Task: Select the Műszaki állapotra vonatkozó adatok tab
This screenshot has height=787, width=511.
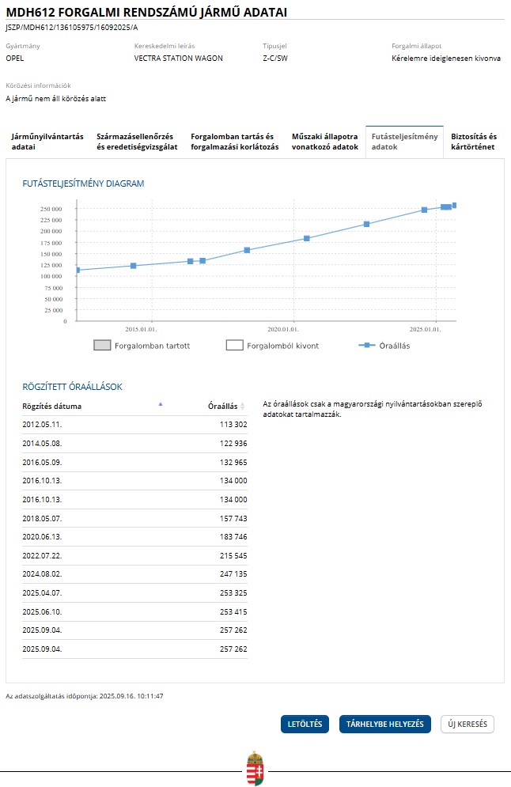Action: (x=325, y=142)
